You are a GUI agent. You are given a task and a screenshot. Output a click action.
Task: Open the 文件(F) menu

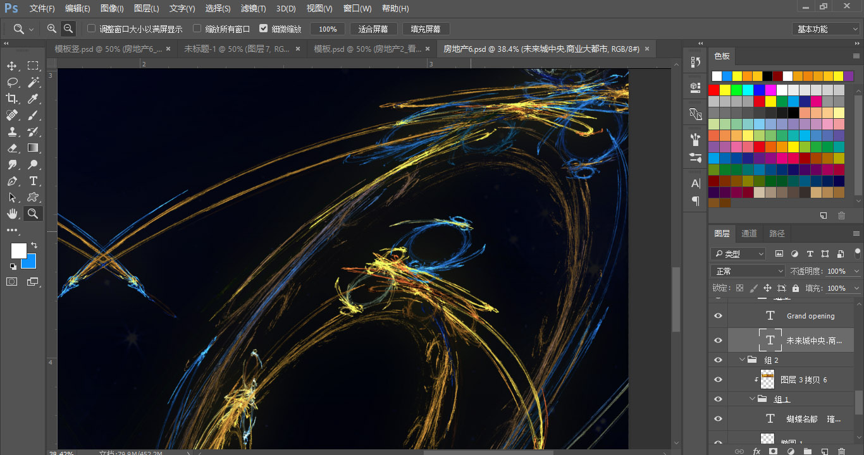42,9
